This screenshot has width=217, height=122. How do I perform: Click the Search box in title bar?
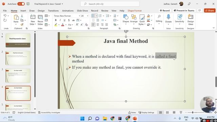coord(110,4)
